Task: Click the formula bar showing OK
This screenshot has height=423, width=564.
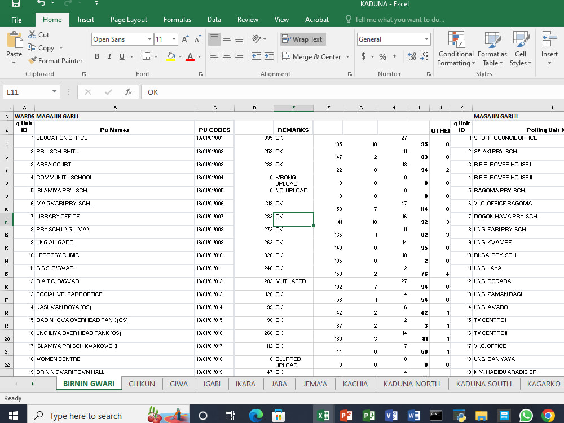Action: click(352, 92)
